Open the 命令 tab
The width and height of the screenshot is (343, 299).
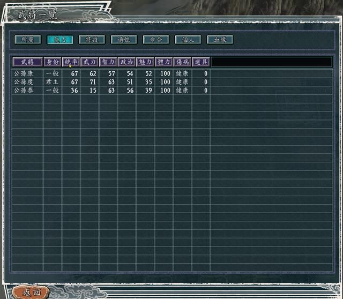click(156, 40)
